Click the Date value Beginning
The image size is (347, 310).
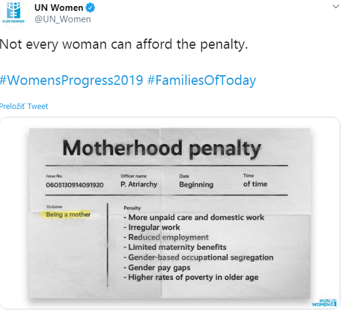pyautogui.click(x=196, y=184)
